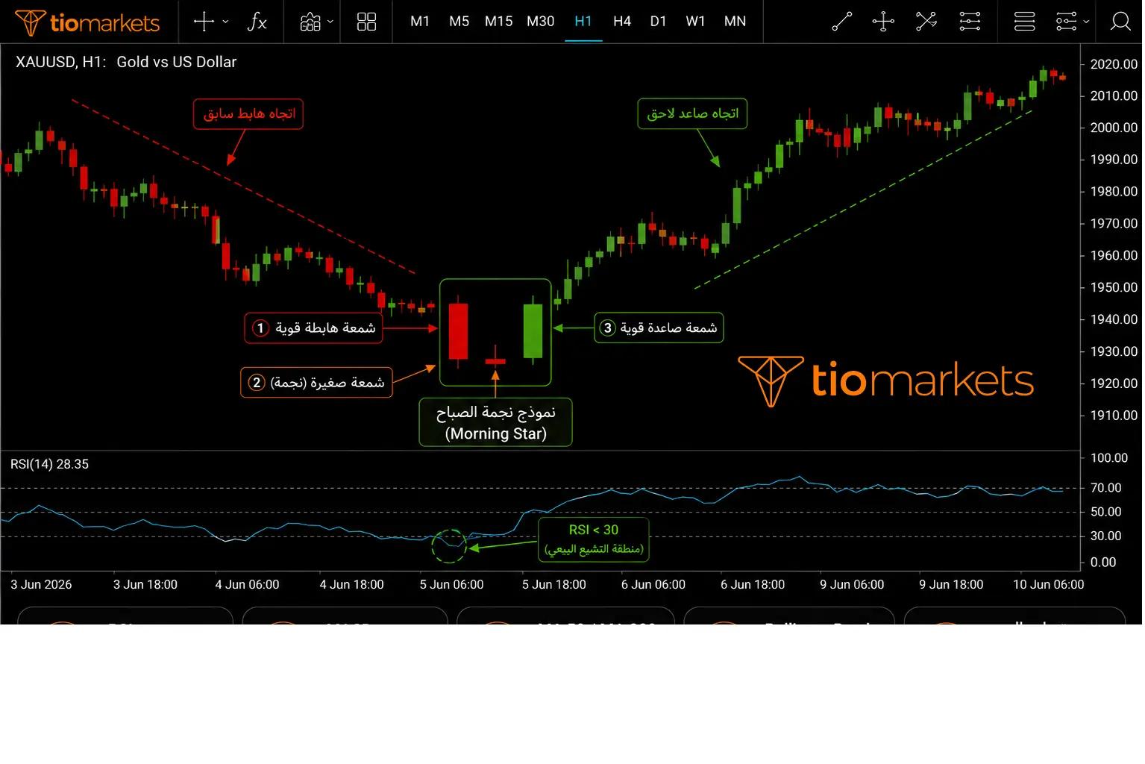Open the search magnifier icon
The width and height of the screenshot is (1145, 764).
pyautogui.click(x=1120, y=22)
